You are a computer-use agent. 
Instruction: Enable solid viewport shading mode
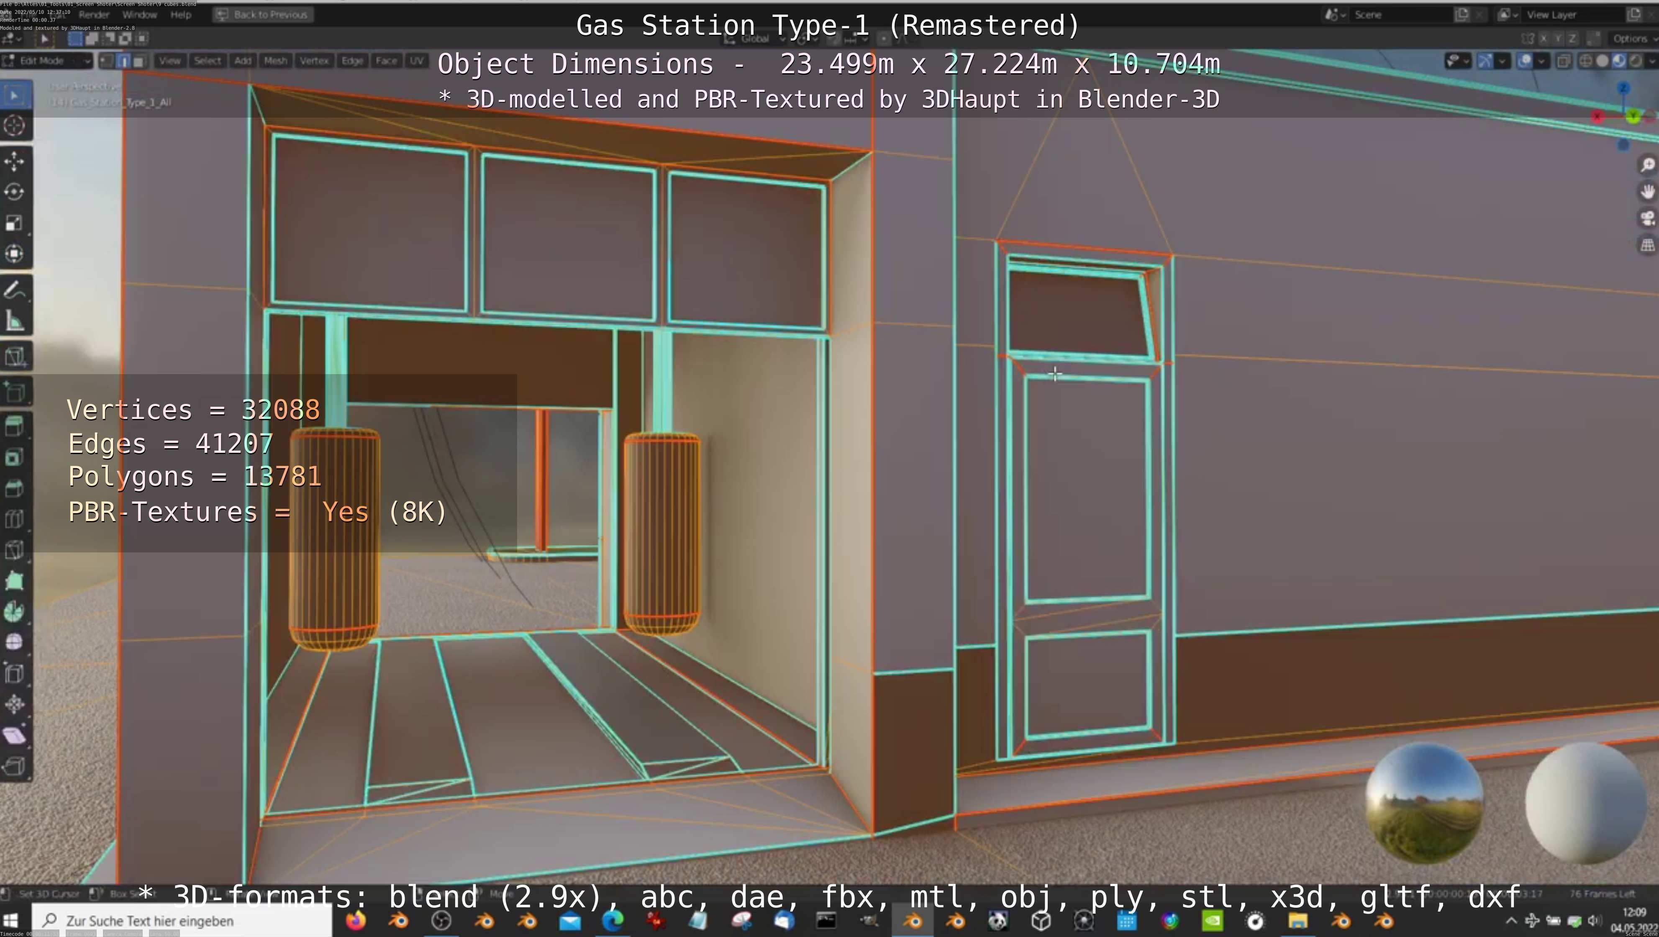(x=1602, y=61)
